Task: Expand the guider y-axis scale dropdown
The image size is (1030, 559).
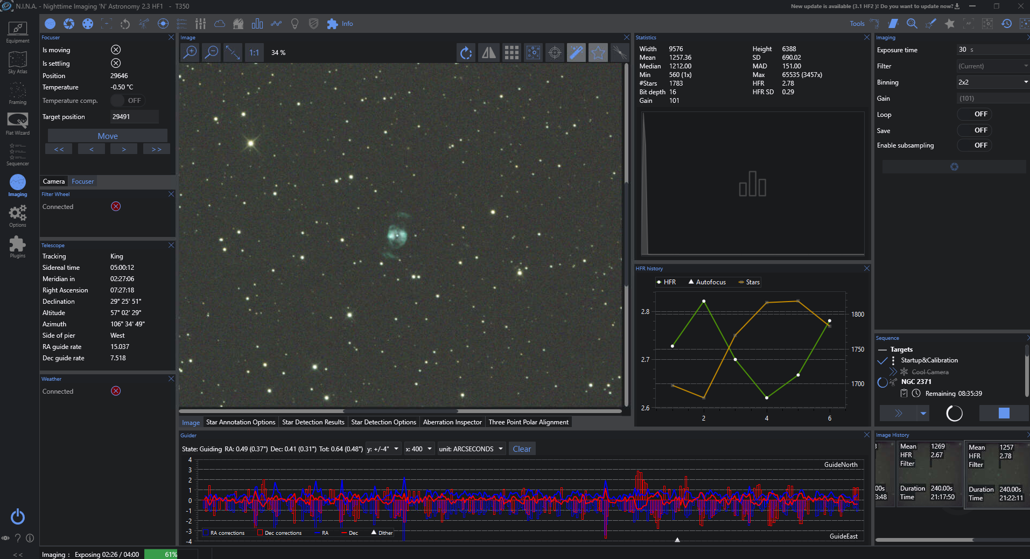Action: point(383,449)
